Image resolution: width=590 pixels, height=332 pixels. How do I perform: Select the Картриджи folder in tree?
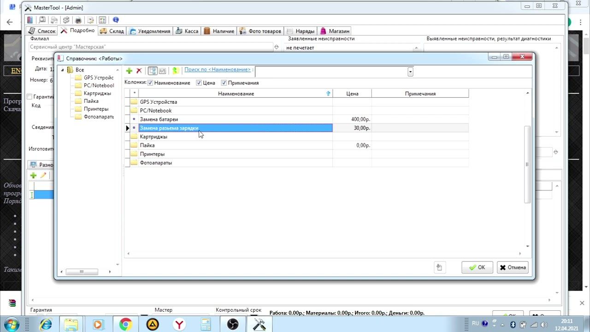[x=93, y=93]
